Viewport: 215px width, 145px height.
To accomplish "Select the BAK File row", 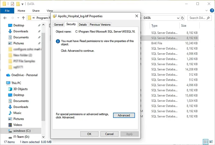I will tap(170, 43).
